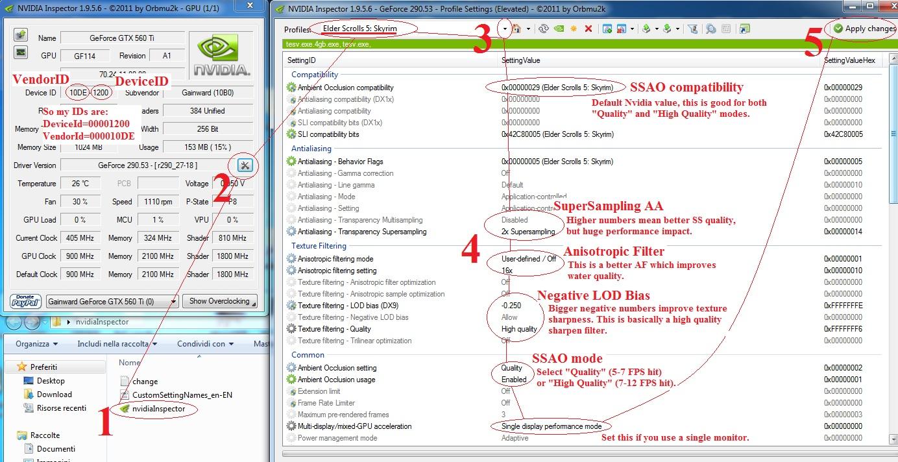898x462 pixels.
Task: Restore NVIDIA defaults with green logo icon
Action: [559, 29]
